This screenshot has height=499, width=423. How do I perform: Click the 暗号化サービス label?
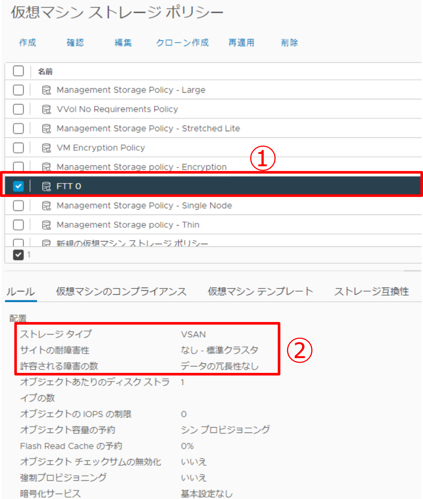[50, 494]
